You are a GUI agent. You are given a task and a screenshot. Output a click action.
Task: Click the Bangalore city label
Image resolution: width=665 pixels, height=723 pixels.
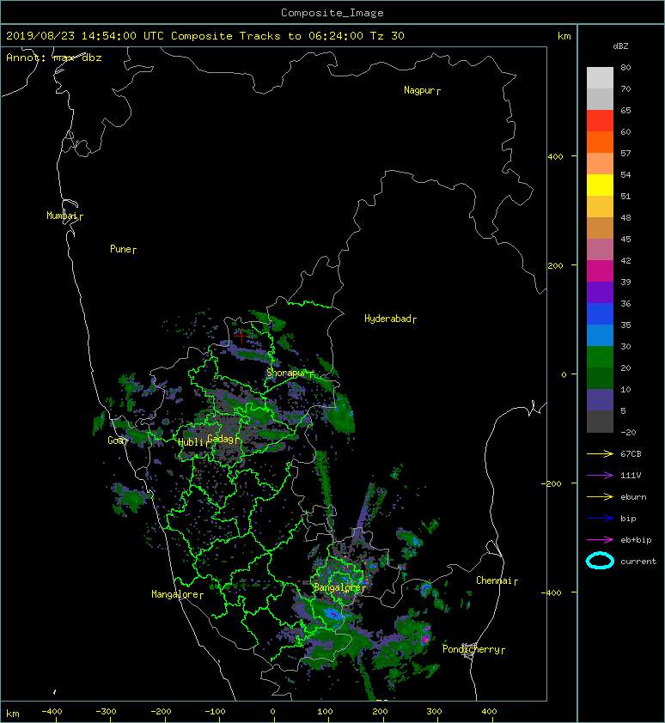click(339, 587)
